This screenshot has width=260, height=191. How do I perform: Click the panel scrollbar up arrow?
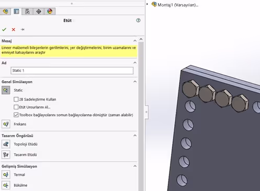pyautogui.click(x=141, y=39)
